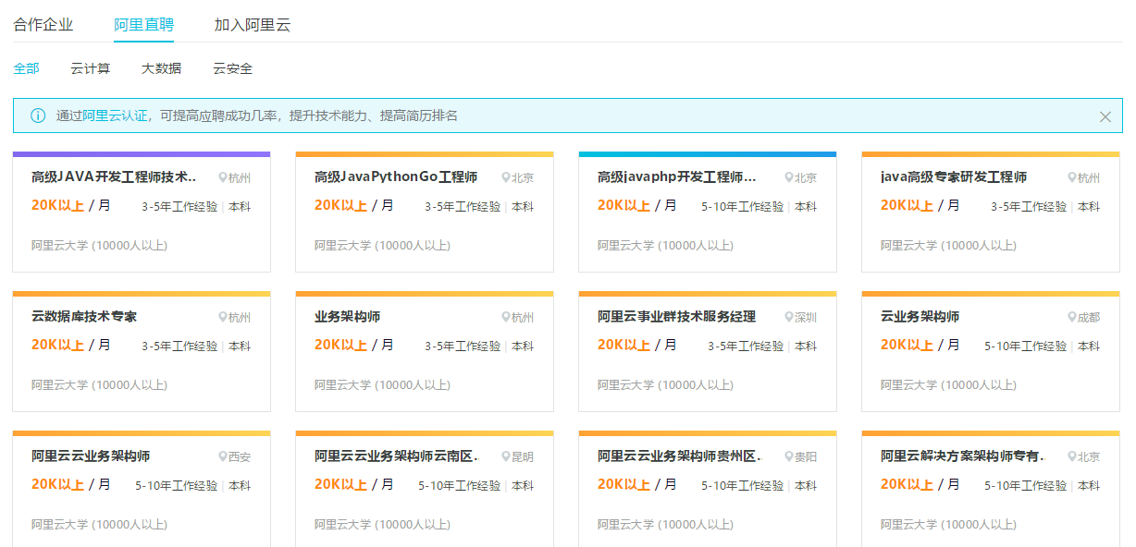Filter jobs by 全部

point(26,68)
